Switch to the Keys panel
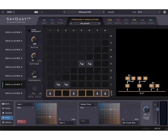Image resolution: width=168 pixels, height=140 pixels. tap(6, 104)
